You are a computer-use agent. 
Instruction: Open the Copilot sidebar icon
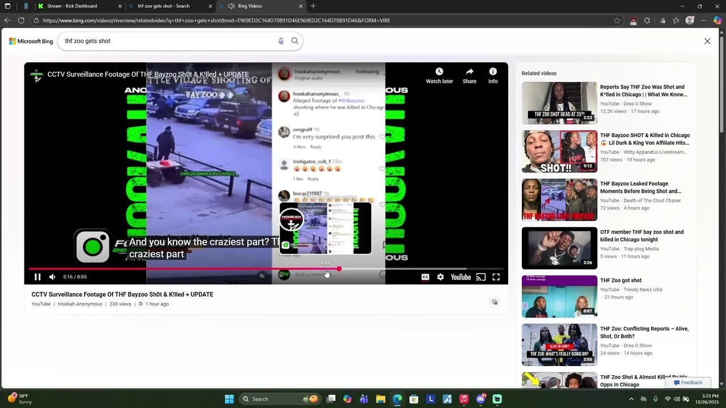point(717,20)
